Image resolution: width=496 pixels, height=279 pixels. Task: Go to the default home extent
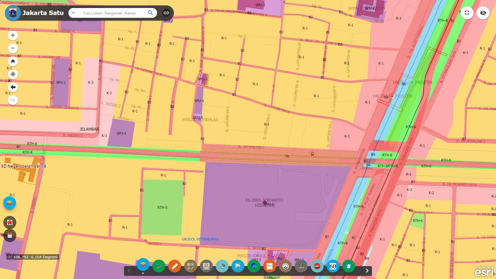point(13,61)
